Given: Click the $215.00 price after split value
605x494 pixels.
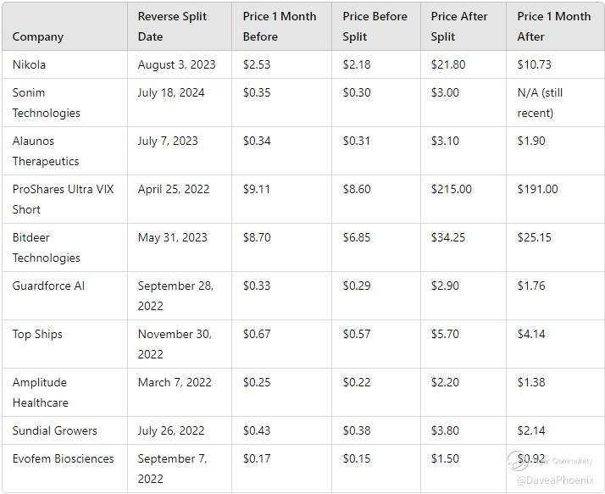Looking at the screenshot, I should [x=451, y=189].
